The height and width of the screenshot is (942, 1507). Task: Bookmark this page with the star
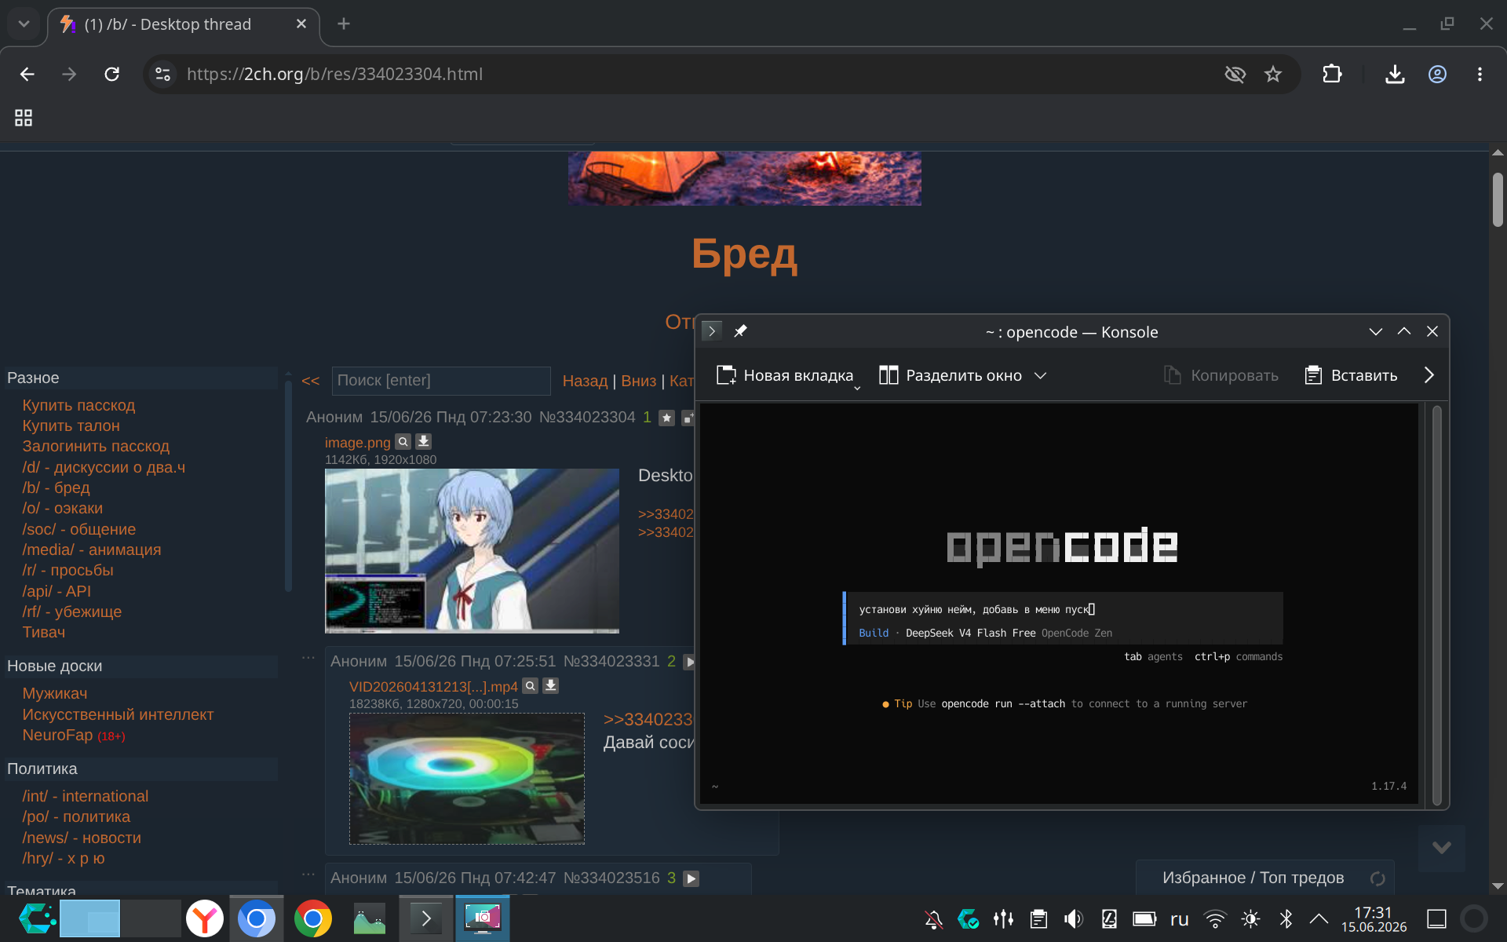[x=1273, y=74]
